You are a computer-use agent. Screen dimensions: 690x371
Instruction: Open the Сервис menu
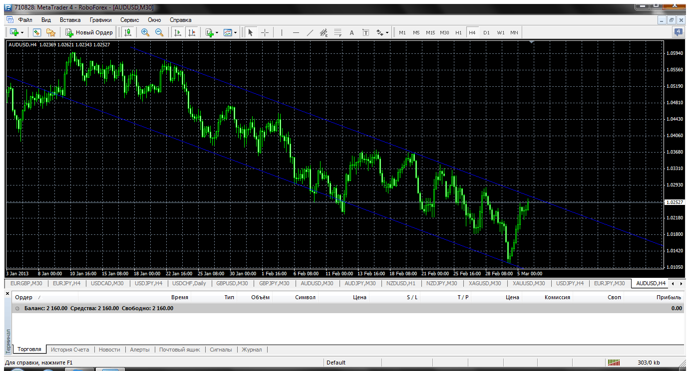[x=130, y=20]
